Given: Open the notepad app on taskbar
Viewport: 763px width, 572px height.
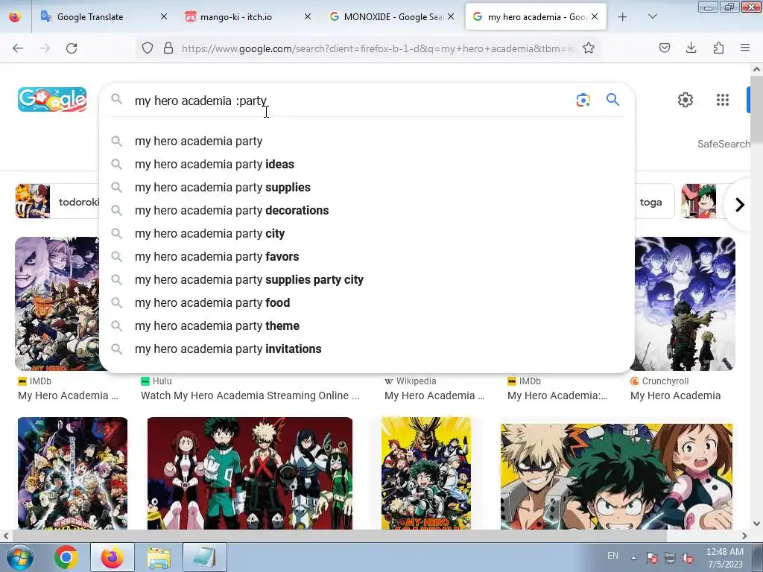Looking at the screenshot, I should (x=205, y=557).
